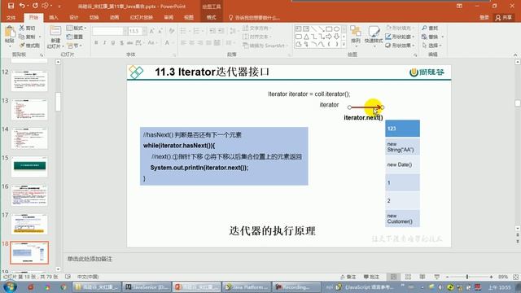Open the font size dropdown
The image size is (521, 293).
point(145,31)
